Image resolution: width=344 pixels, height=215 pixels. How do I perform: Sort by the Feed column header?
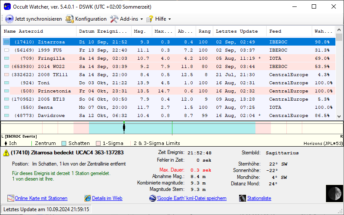275,31
